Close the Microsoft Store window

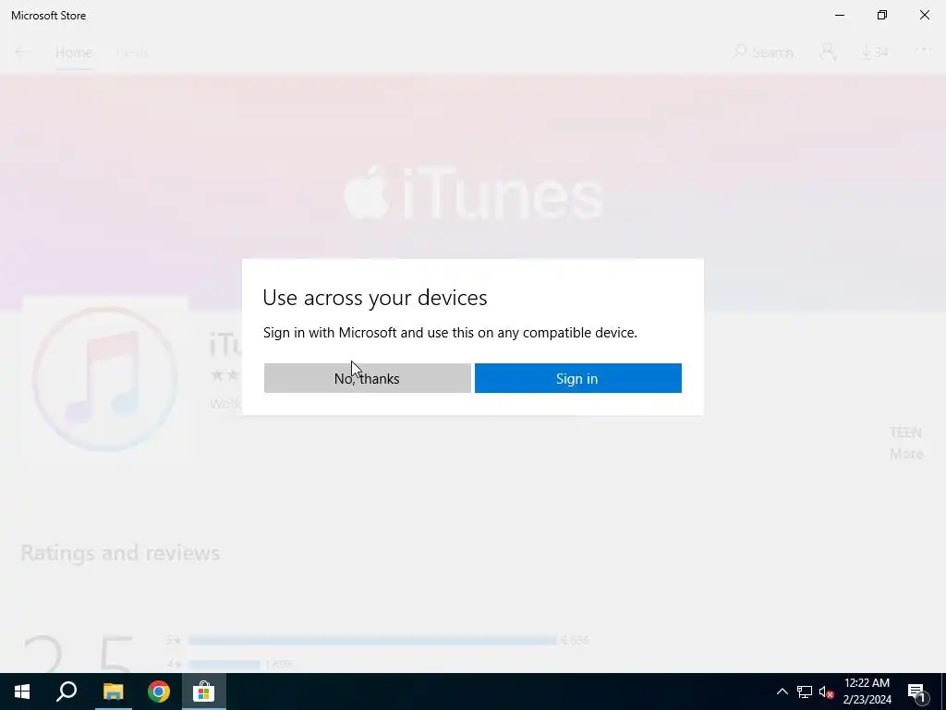(924, 15)
